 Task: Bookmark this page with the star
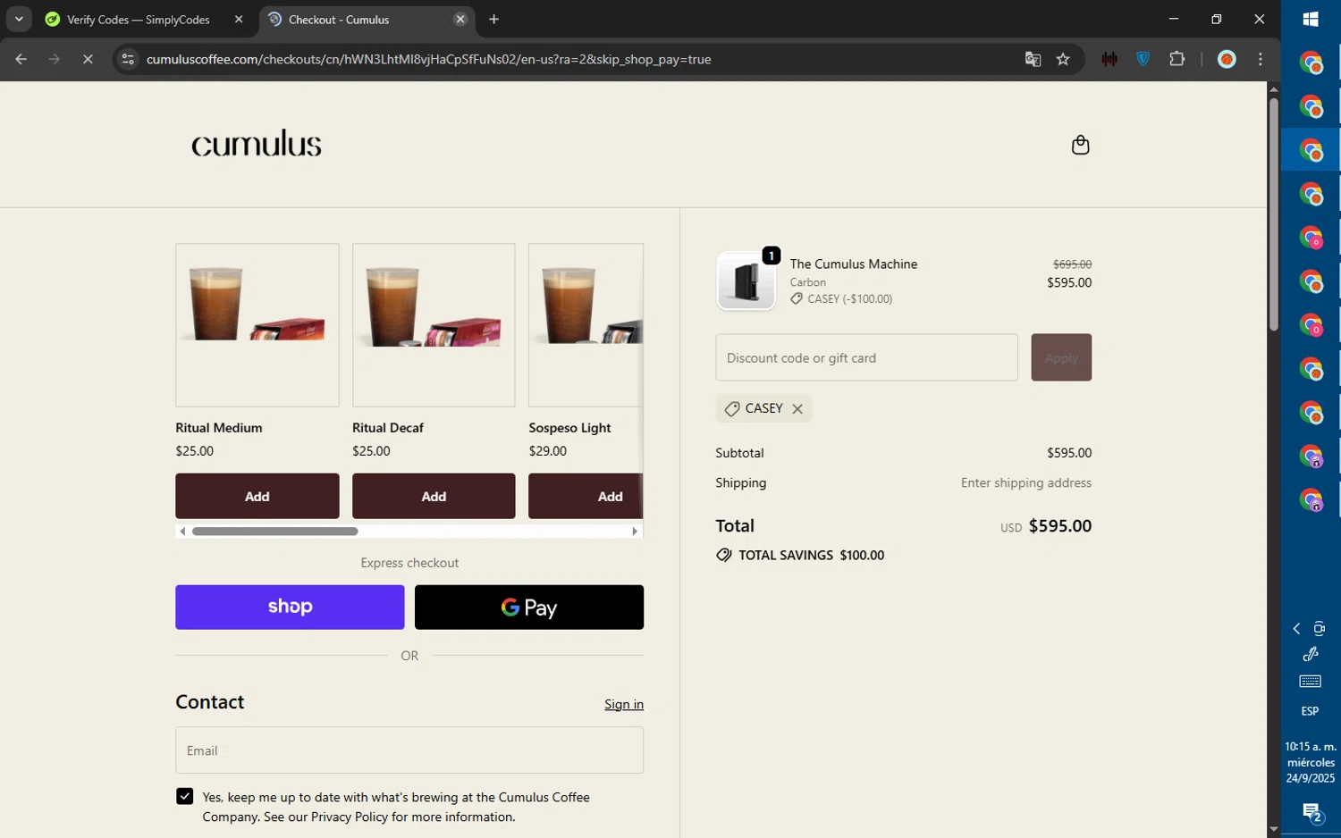pos(1063,59)
